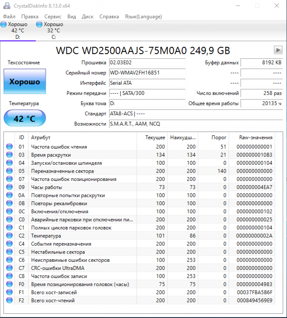Click the Порог column header
This screenshot has height=318, width=287.
coord(214,138)
